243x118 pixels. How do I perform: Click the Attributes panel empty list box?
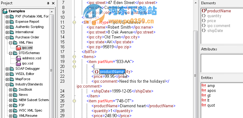pyautogui.click(x=221, y=63)
